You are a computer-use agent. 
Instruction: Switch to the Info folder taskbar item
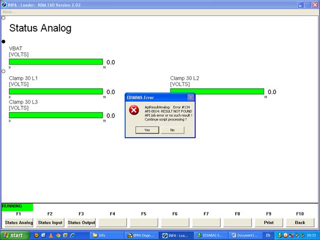tap(106, 235)
